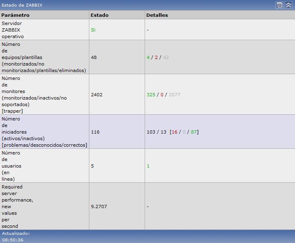The image size is (295, 243).
Task: Click the 9.2707 performance value
Action: click(99, 207)
